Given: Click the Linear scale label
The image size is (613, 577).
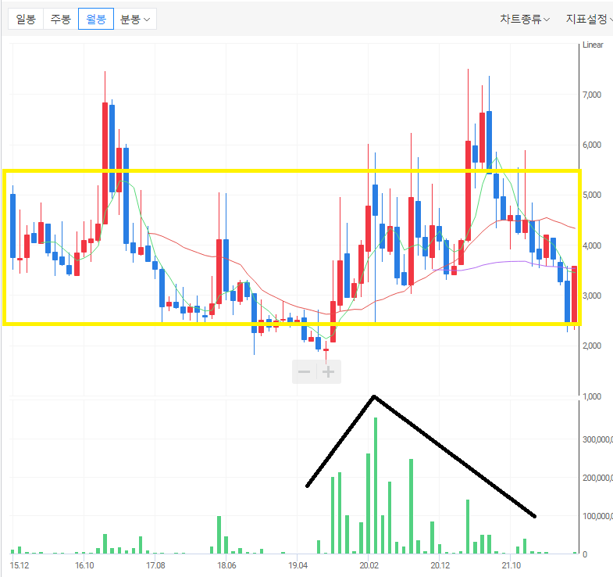Looking at the screenshot, I should click(593, 45).
